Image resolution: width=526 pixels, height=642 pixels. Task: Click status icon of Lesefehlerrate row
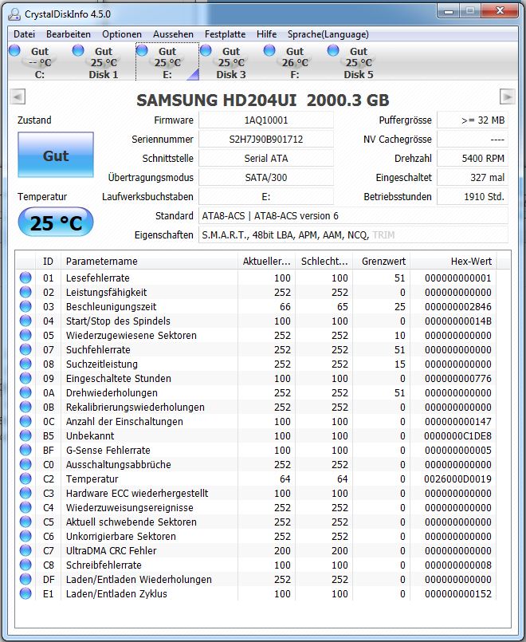(26, 278)
